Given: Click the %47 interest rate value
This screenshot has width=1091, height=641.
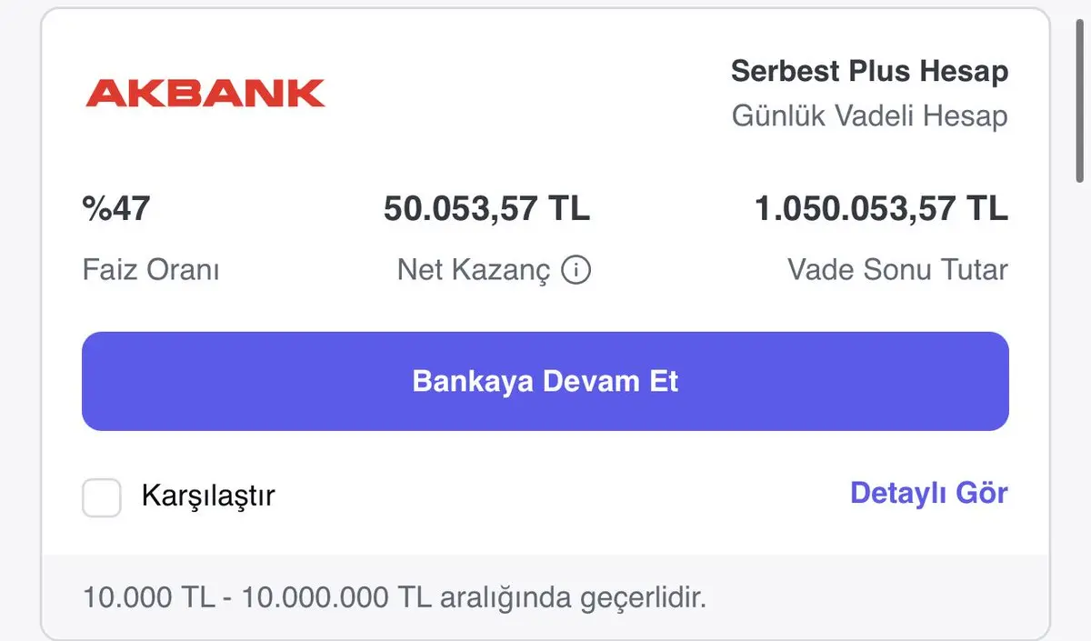Looking at the screenshot, I should (116, 209).
